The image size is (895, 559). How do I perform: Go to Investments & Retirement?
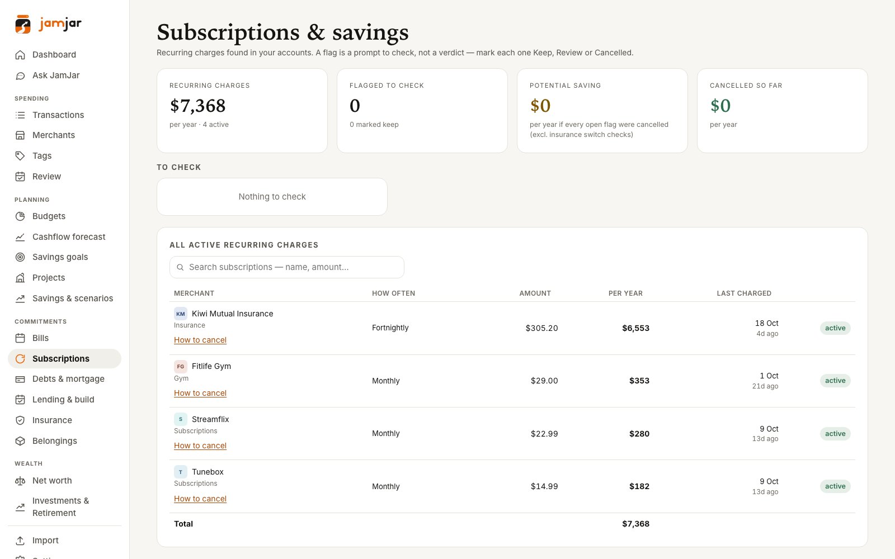[x=64, y=507]
